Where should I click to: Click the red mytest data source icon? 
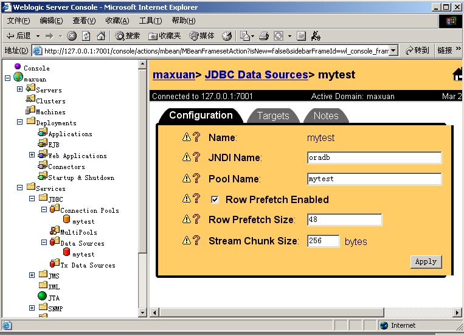(66, 252)
